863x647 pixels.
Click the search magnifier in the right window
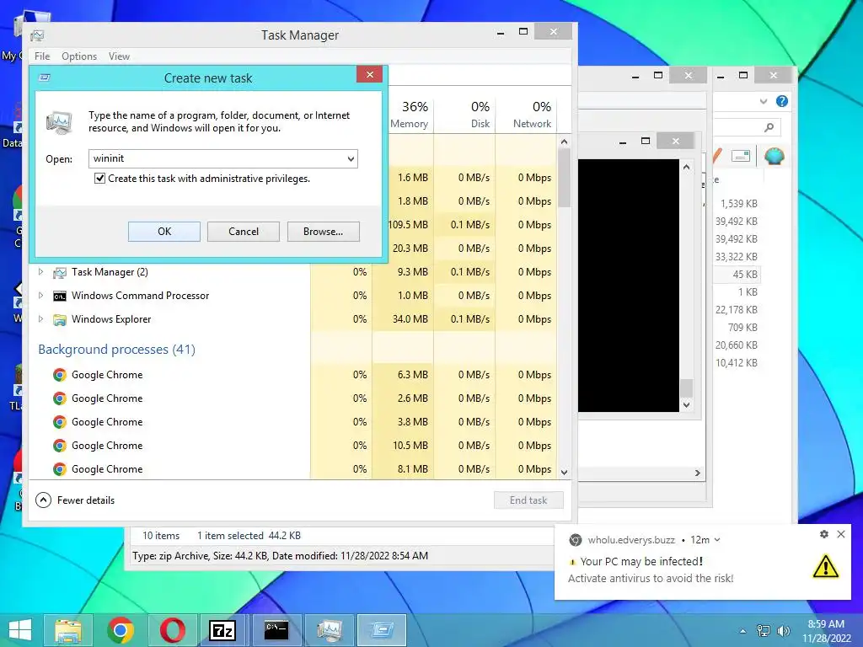coord(769,127)
